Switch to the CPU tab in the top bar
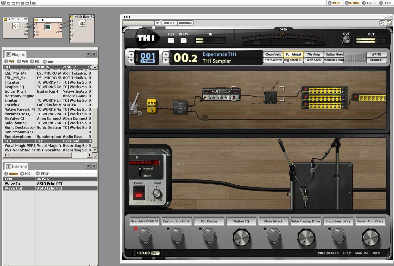This screenshot has height=266, width=394. 386,3
